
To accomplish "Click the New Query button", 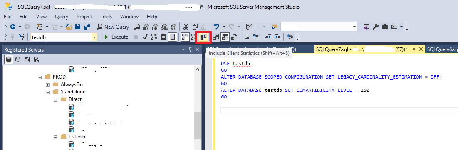I will tap(113, 27).
